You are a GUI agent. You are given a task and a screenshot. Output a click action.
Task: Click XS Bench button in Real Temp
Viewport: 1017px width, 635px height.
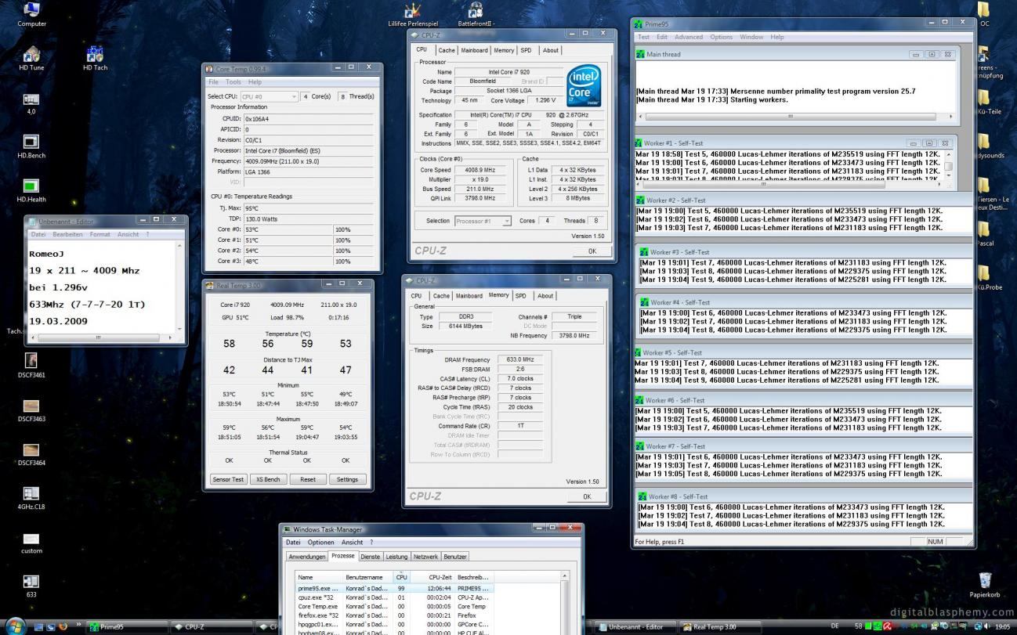pyautogui.click(x=268, y=479)
